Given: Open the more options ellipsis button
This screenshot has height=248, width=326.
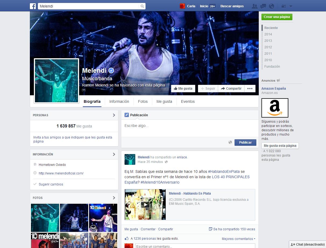Looking at the screenshot, I should [x=250, y=89].
